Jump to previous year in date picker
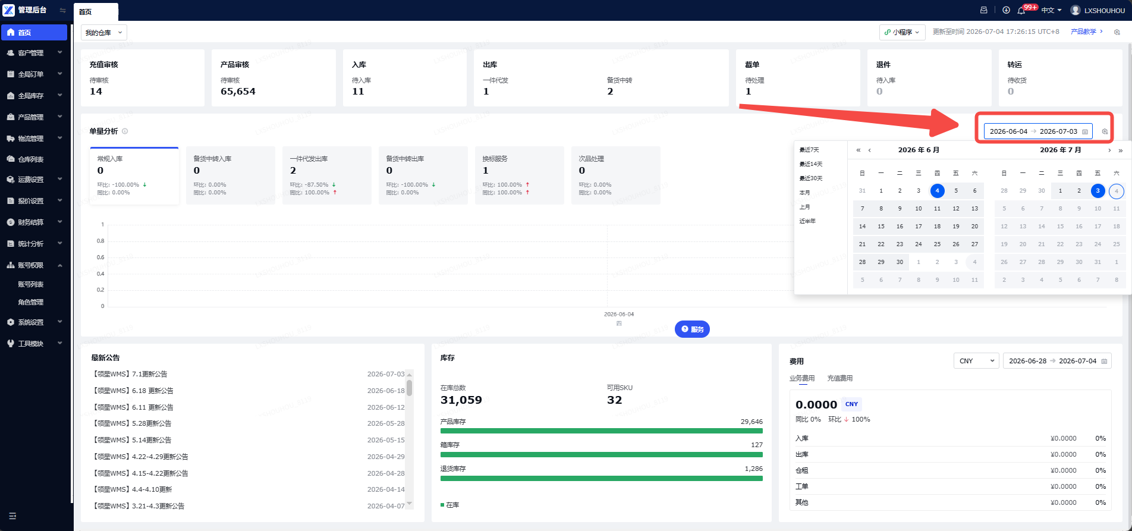The width and height of the screenshot is (1132, 531). click(x=858, y=150)
